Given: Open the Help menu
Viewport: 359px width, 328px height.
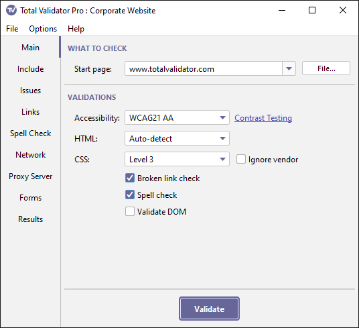Looking at the screenshot, I should 76,29.
